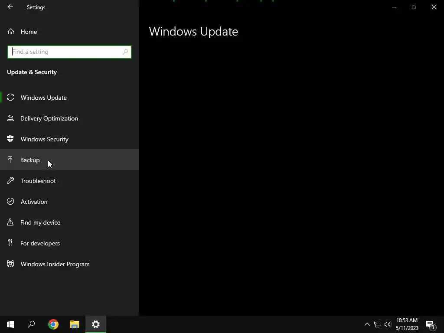Click the Windows Update sync arrows icon
Viewport: 444px width, 333px height.
pyautogui.click(x=10, y=98)
